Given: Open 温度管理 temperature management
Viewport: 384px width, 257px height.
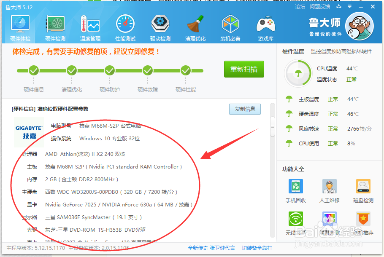Looking at the screenshot, I should (x=90, y=28).
